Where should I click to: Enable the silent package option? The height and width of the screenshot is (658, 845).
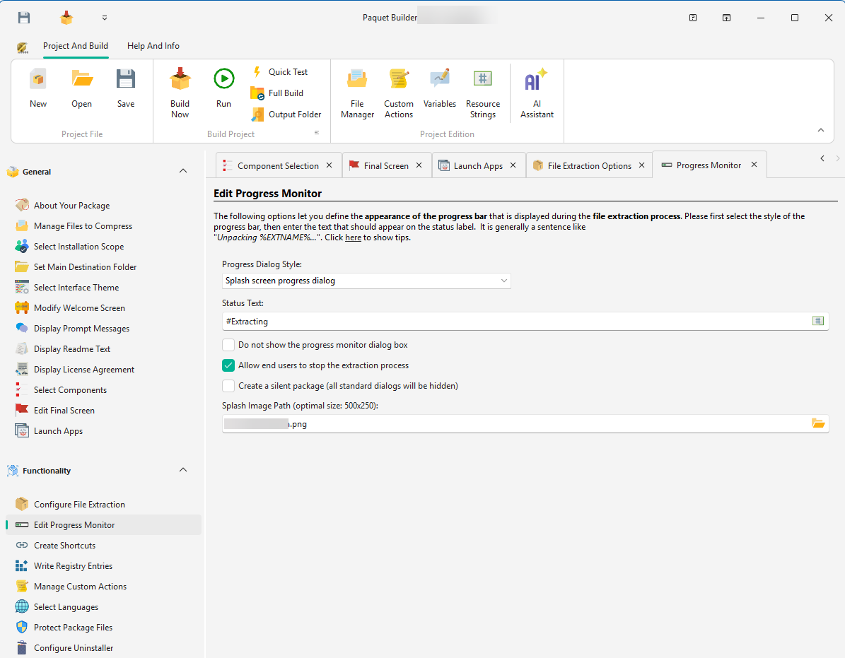point(228,386)
